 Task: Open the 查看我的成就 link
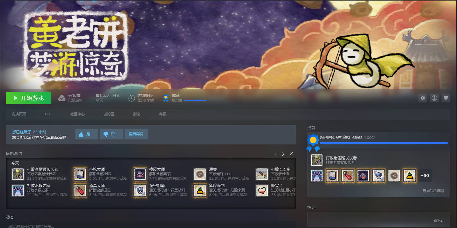coord(433,191)
